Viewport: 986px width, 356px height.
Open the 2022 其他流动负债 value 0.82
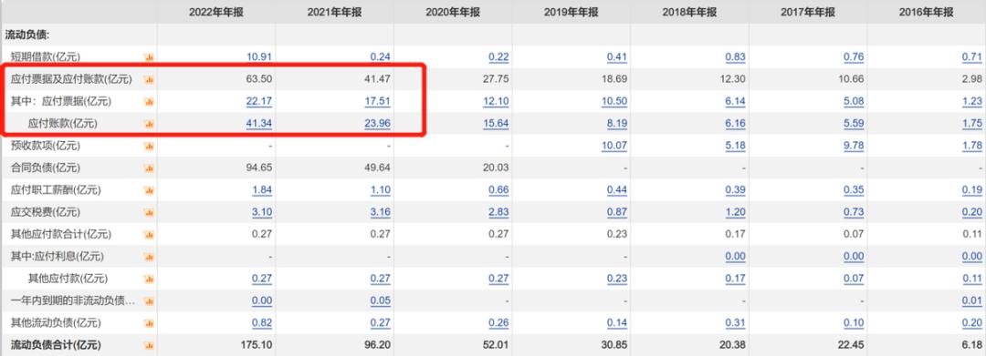pos(262,323)
